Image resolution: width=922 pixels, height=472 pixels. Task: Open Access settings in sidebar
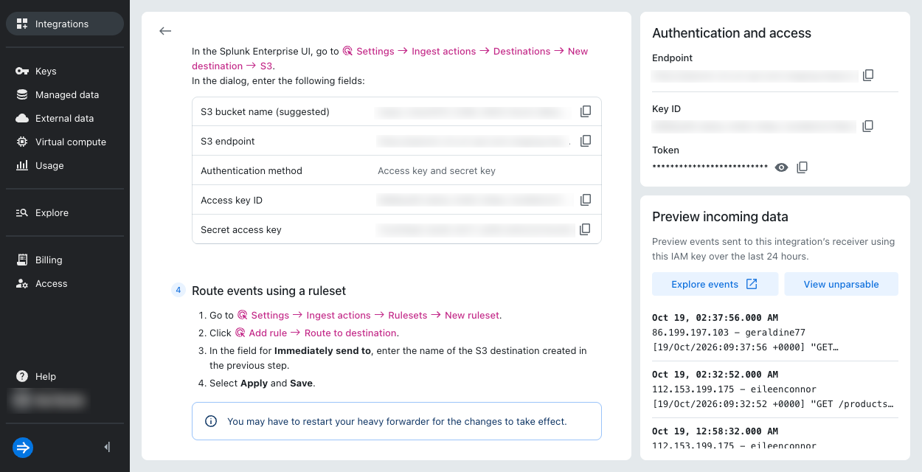tap(65, 283)
